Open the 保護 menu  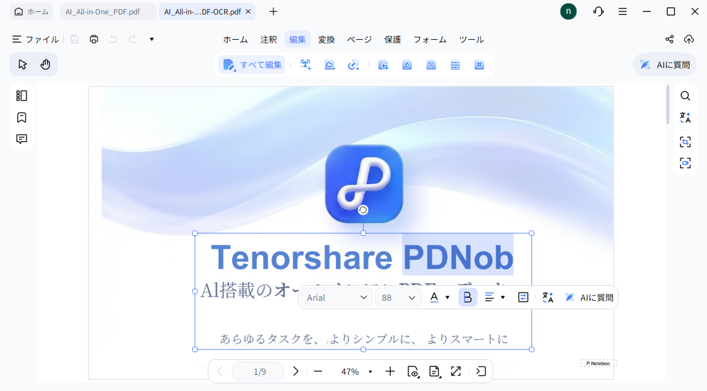point(393,40)
